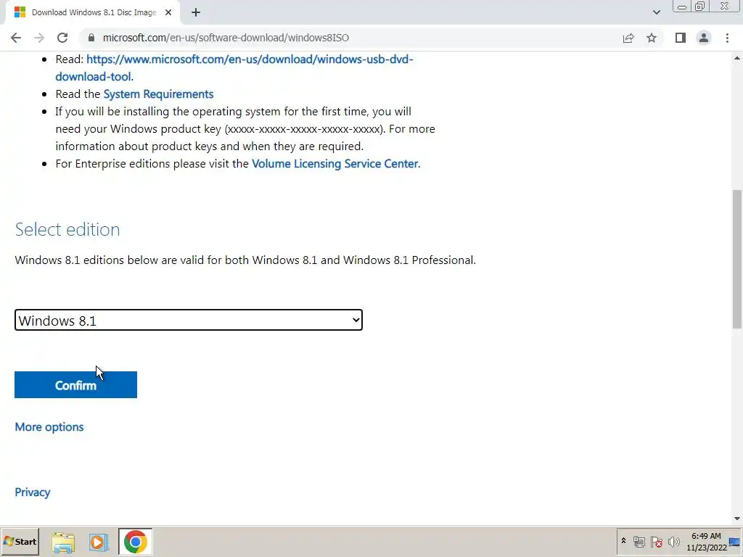Viewport: 743px width, 557px height.
Task: Click the address bar URL
Action: click(x=226, y=38)
